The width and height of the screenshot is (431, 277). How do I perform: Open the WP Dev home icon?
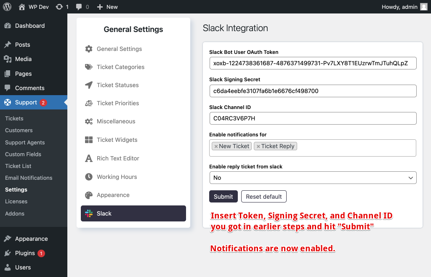click(x=22, y=7)
